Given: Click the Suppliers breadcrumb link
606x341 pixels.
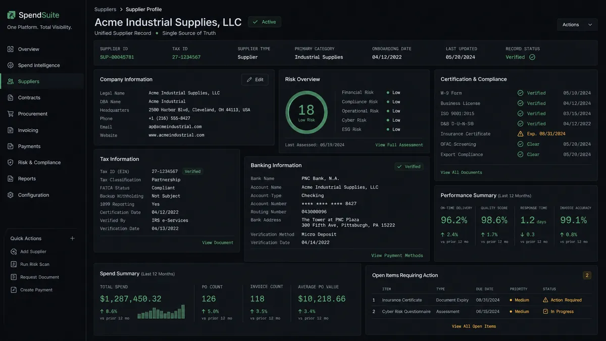Looking at the screenshot, I should [105, 10].
